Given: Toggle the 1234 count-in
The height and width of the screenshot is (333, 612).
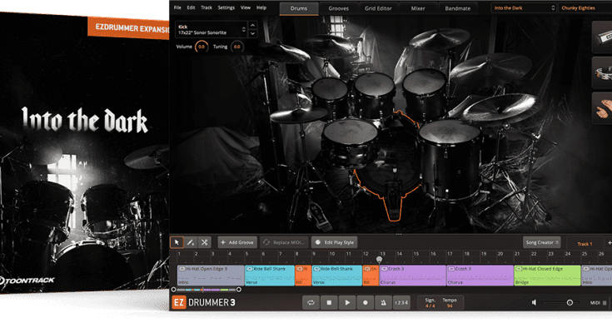Looking at the screenshot, I should click(x=401, y=303).
